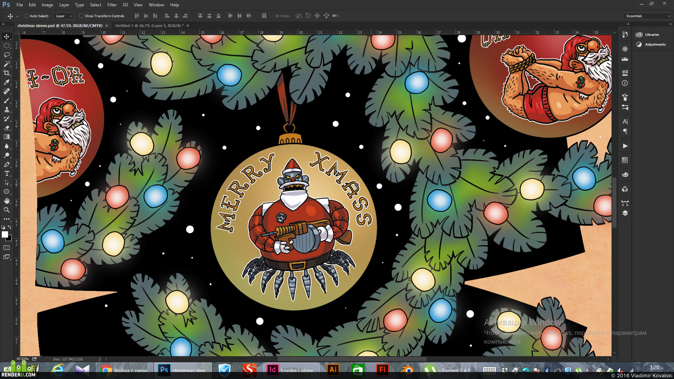Image resolution: width=674 pixels, height=379 pixels.
Task: Click the foreground color swatch
Action: pyautogui.click(x=5, y=234)
